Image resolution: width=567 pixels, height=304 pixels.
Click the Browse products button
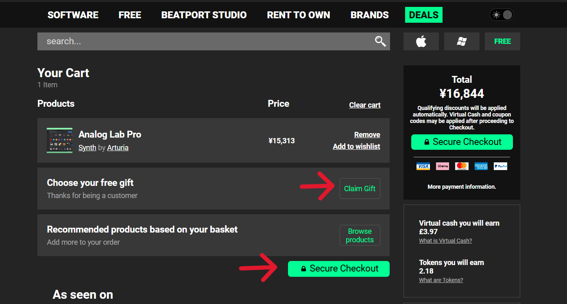[x=360, y=235]
